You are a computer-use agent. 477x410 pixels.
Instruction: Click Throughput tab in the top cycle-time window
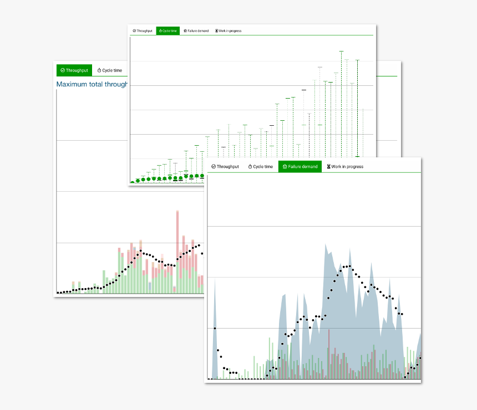click(143, 30)
